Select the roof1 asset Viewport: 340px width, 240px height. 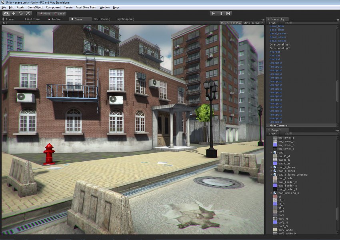280,211
